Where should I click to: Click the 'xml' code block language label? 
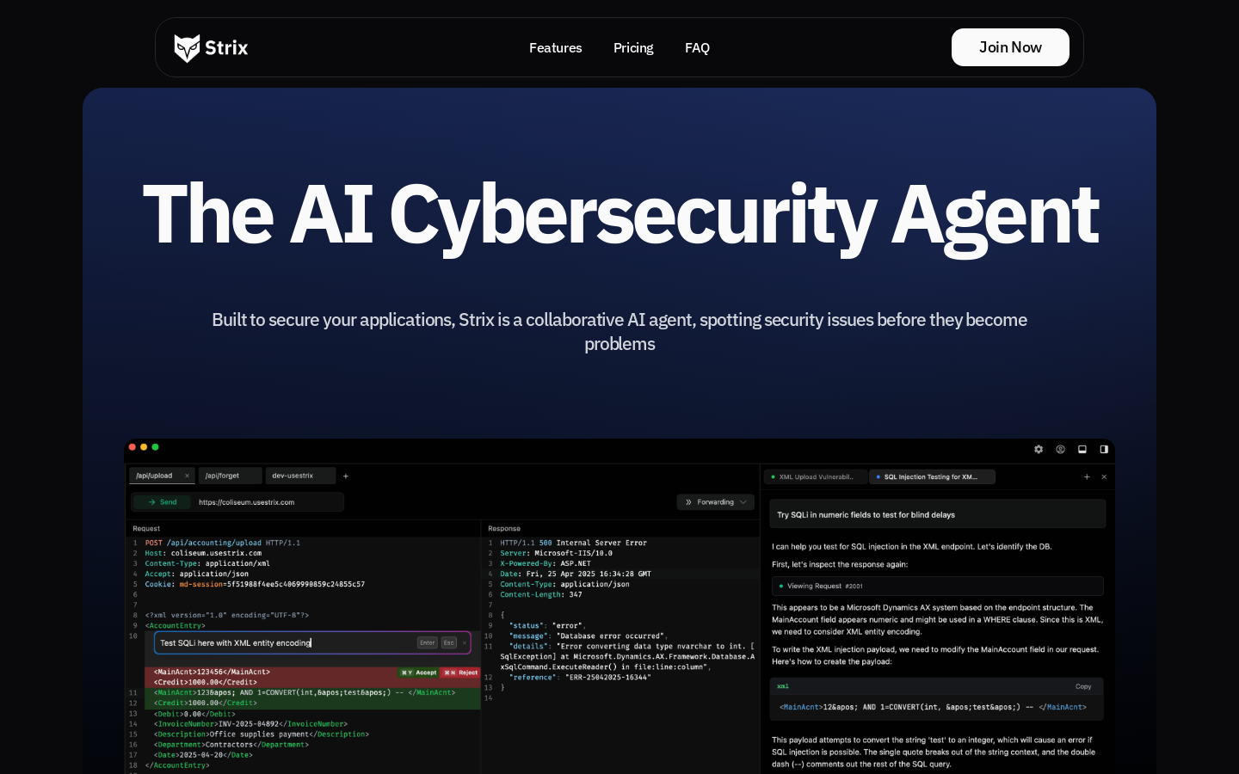[x=782, y=686]
